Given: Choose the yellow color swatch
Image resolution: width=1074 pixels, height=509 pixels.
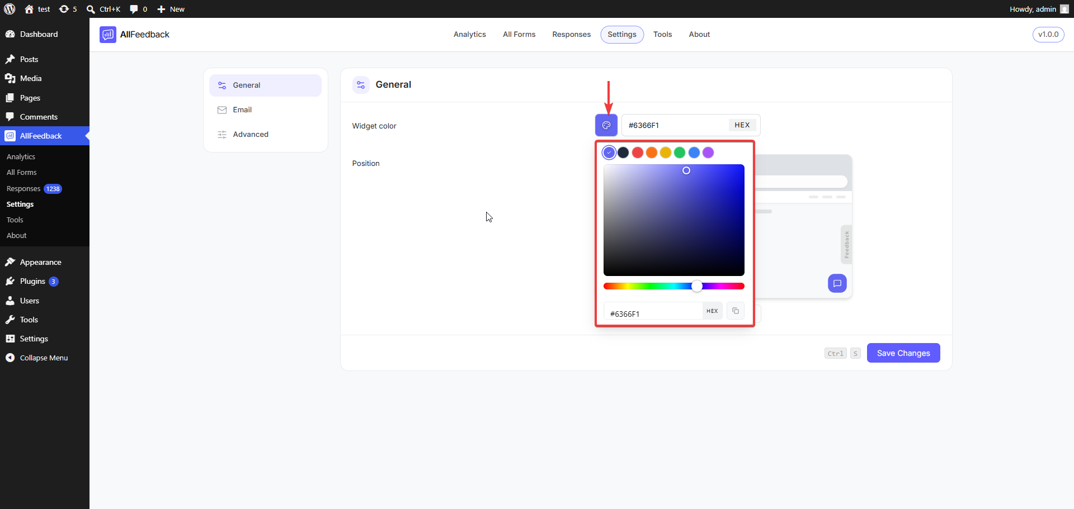Looking at the screenshot, I should click(666, 153).
